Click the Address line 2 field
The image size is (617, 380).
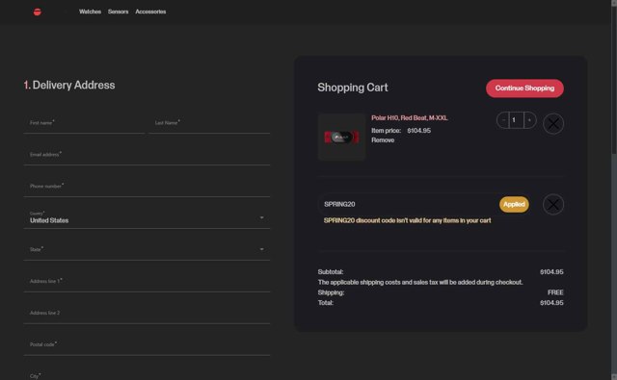point(147,314)
